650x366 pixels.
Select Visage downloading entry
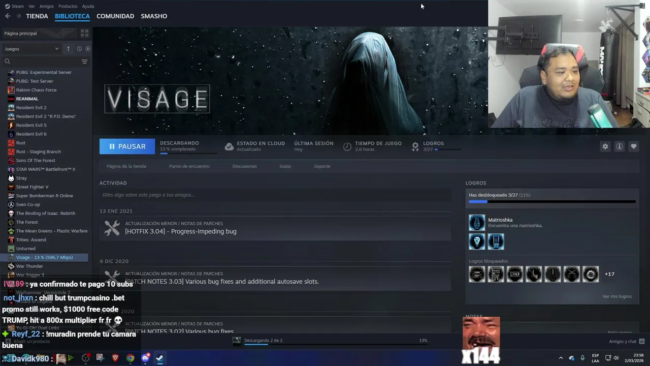tap(45, 257)
